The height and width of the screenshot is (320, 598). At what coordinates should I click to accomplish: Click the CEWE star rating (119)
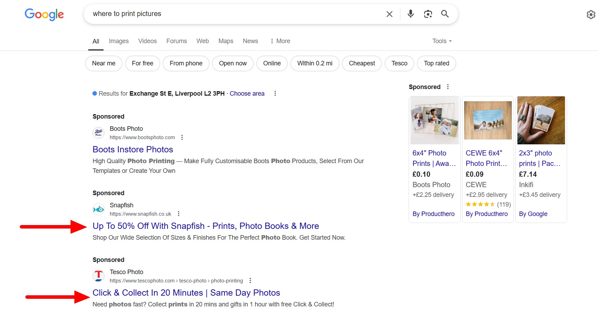[488, 205]
